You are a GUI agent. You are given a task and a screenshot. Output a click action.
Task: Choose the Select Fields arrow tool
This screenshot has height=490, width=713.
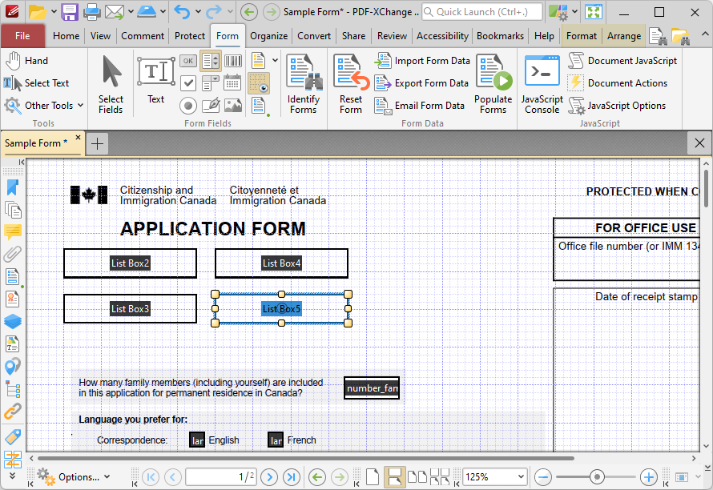[x=111, y=84]
